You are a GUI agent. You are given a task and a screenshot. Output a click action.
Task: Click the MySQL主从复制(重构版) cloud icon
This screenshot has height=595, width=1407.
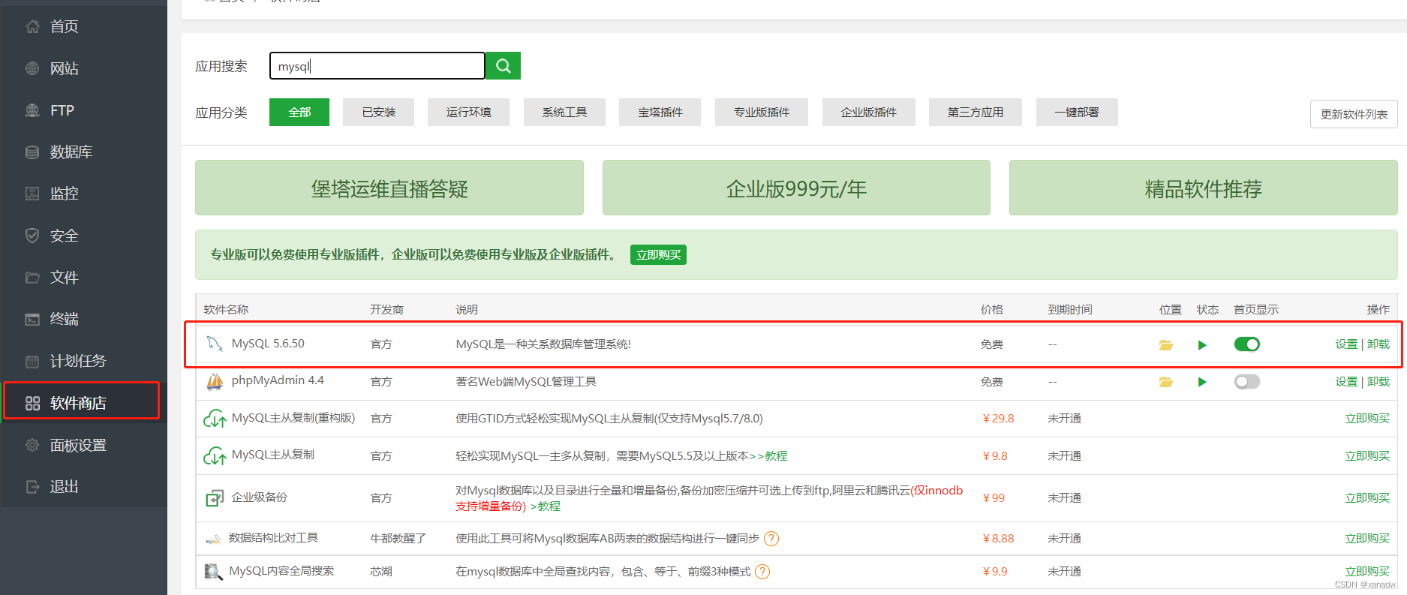pyautogui.click(x=215, y=419)
